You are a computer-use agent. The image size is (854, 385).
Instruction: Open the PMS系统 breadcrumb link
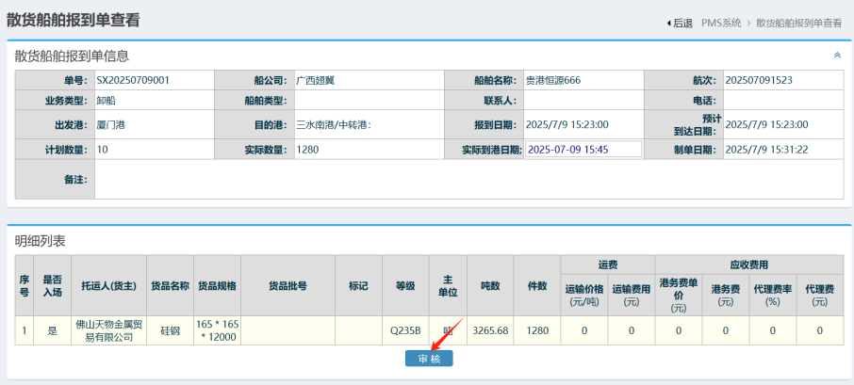(x=720, y=23)
